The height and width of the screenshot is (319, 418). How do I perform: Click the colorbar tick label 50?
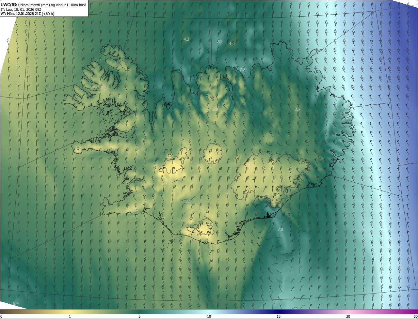[x=416, y=317]
